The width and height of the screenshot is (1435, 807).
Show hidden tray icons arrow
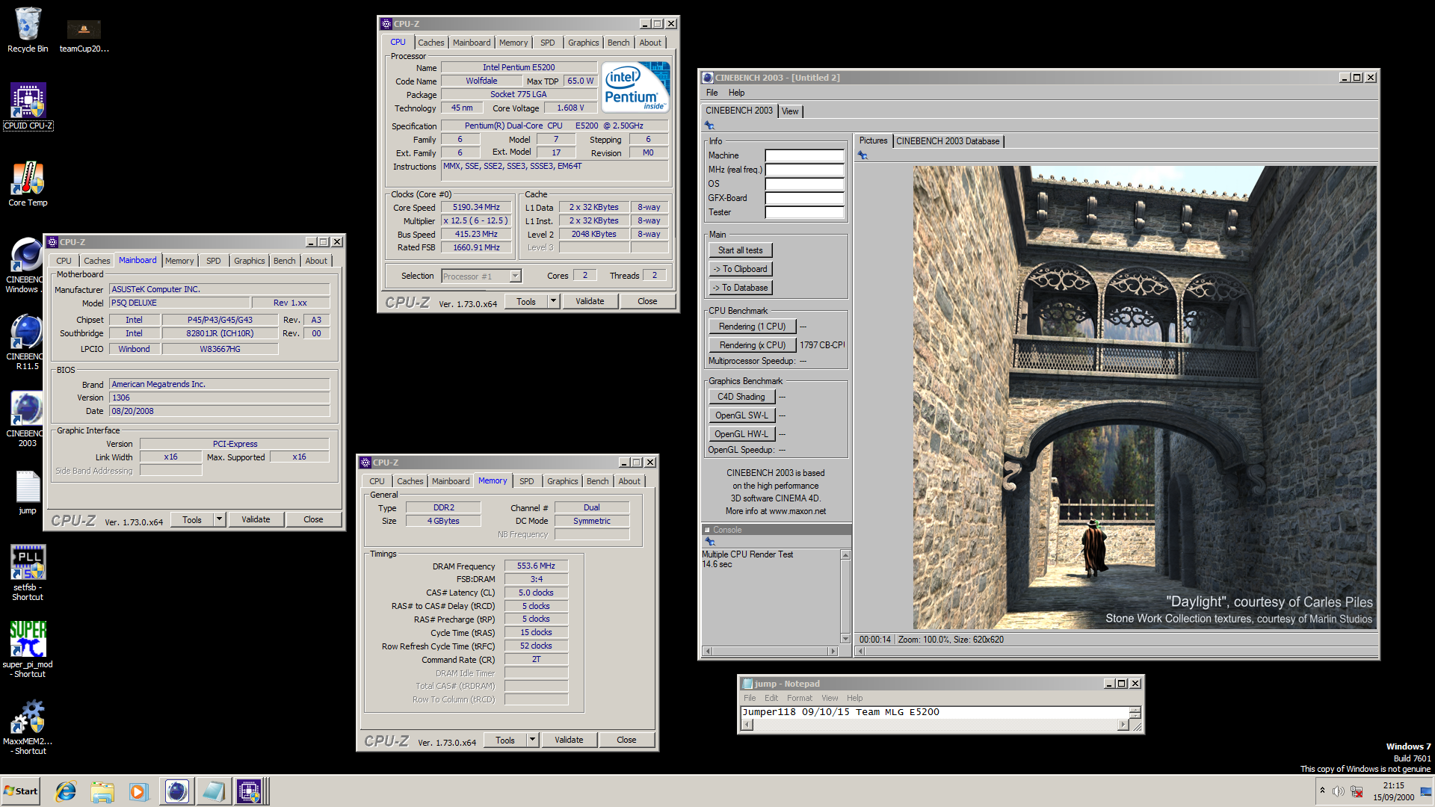[x=1322, y=791]
